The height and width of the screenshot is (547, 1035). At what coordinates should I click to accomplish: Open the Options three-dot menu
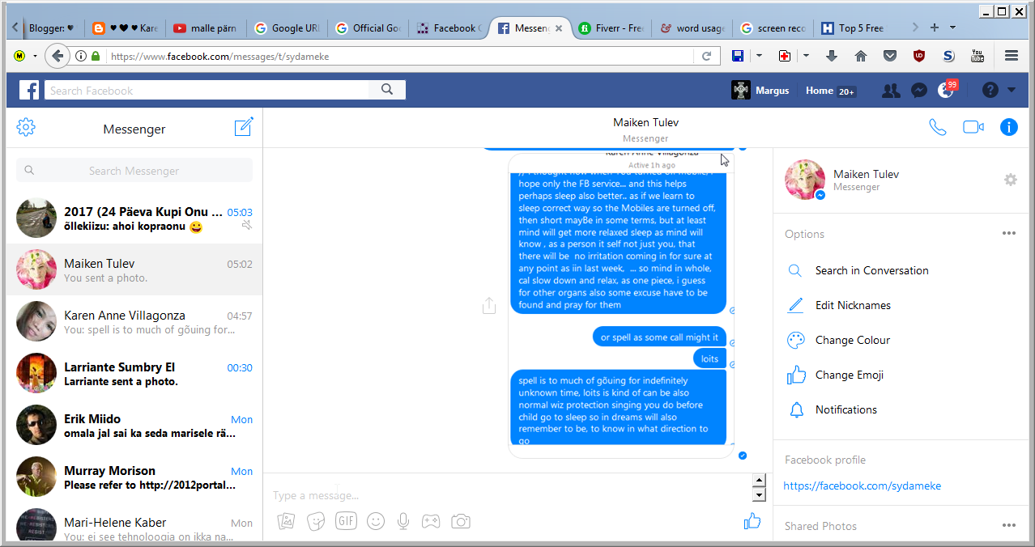click(1008, 233)
